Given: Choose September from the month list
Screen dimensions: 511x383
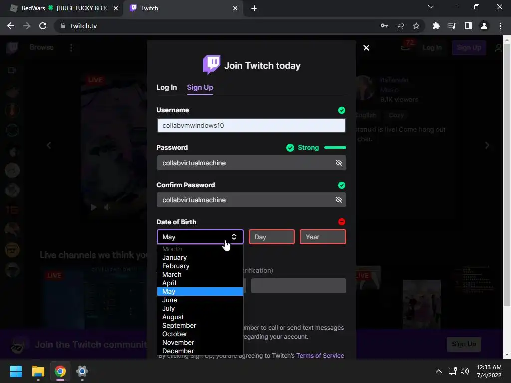Looking at the screenshot, I should (200, 325).
